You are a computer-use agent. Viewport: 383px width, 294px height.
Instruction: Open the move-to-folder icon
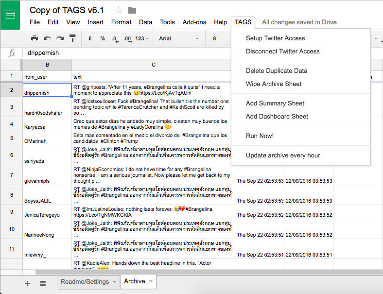coord(132,10)
